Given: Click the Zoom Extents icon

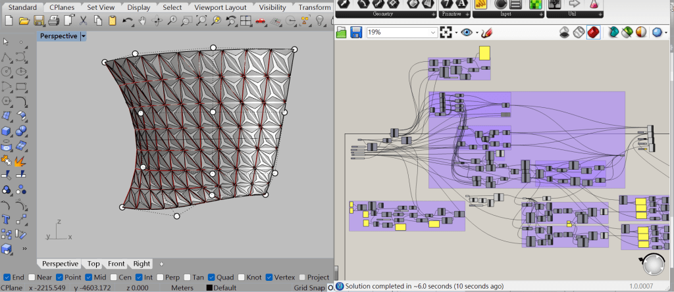Looking at the screenshot, I should coord(201,20).
